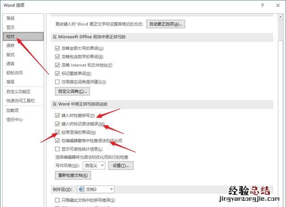Toggle 忽略包含数字的单词 checkbox
The image size is (286, 207).
tap(57, 57)
